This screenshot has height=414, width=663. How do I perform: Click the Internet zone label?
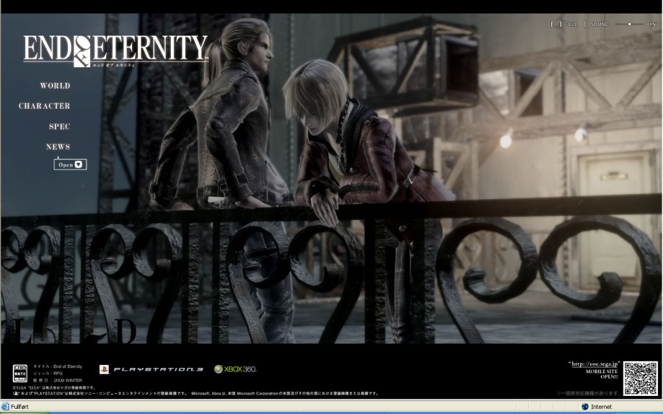(601, 407)
